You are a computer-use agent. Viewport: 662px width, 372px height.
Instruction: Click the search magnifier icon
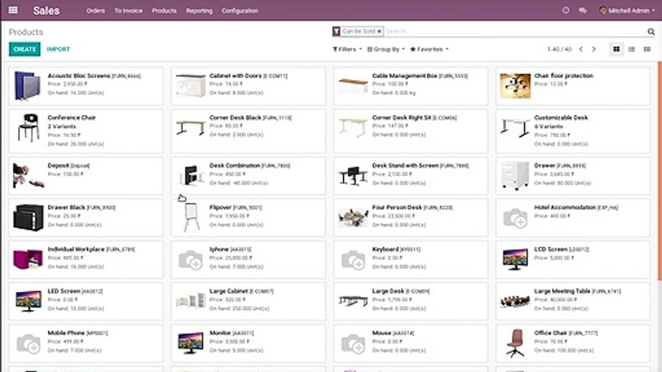(x=651, y=32)
